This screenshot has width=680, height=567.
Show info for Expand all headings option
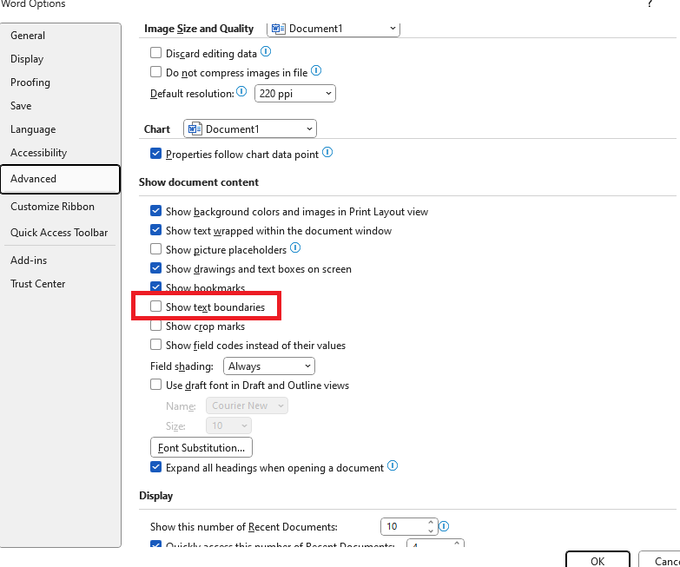click(392, 466)
